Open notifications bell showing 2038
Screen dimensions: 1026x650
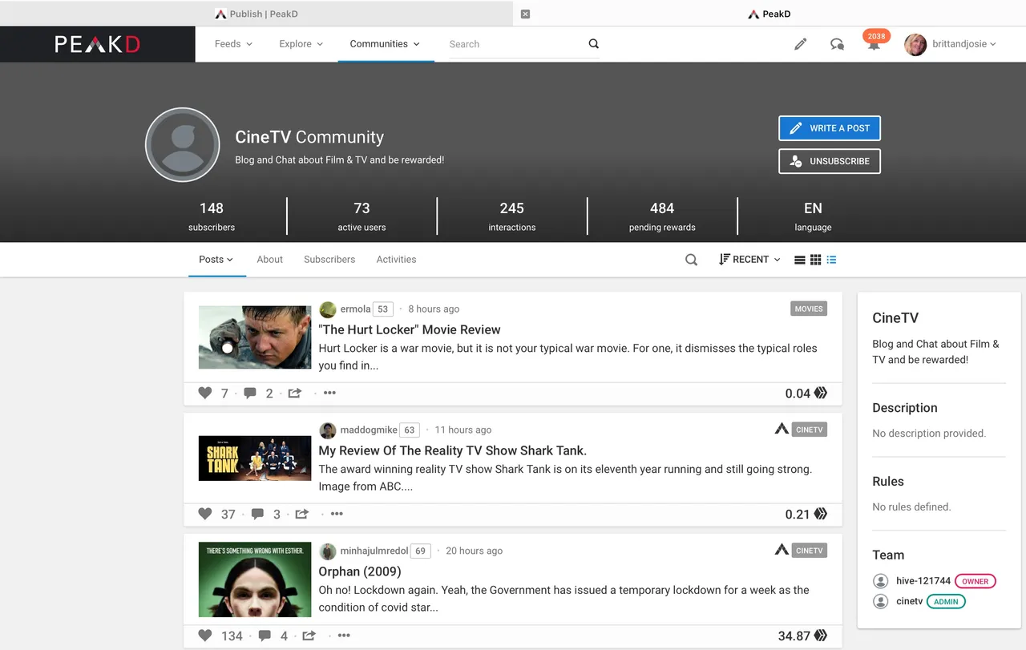point(875,42)
